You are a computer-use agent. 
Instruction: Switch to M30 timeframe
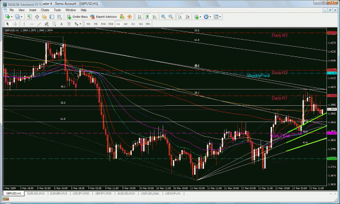click(x=111, y=24)
